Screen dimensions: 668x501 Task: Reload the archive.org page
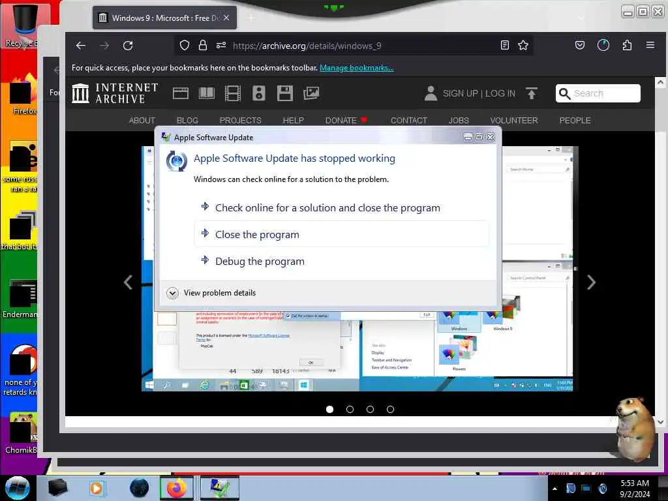click(x=128, y=45)
